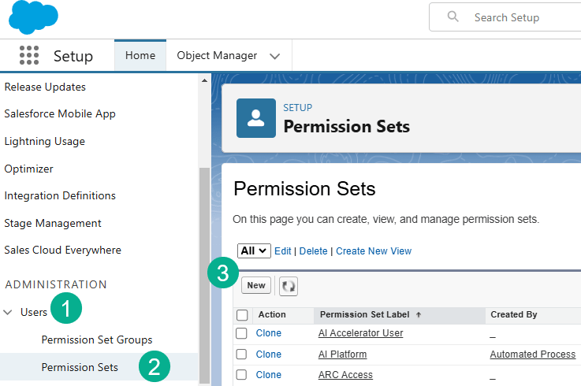Expand the Object Manager tab chevron
This screenshot has width=581, height=386.
[x=274, y=56]
